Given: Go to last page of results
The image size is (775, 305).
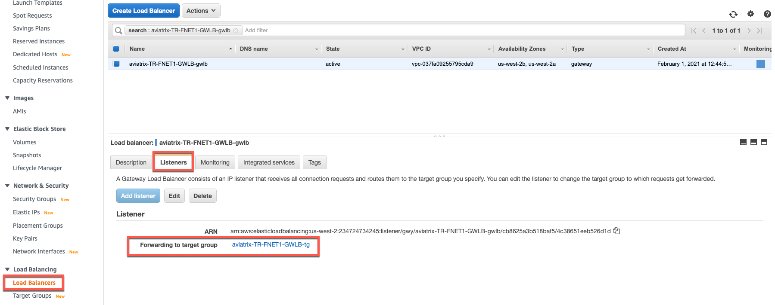Looking at the screenshot, I should point(759,30).
